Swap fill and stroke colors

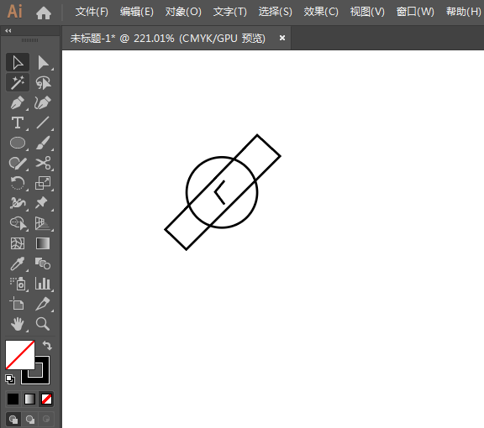[x=47, y=346]
